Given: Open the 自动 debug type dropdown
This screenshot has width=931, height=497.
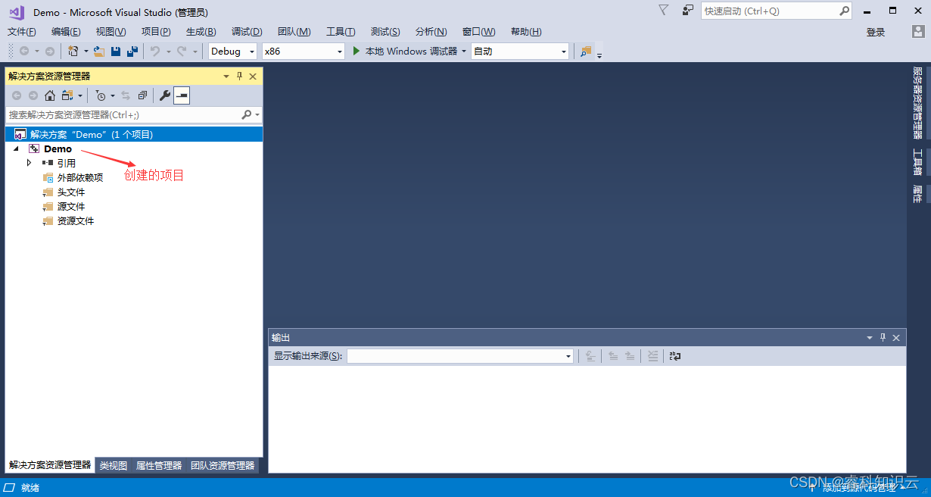Looking at the screenshot, I should (x=520, y=51).
